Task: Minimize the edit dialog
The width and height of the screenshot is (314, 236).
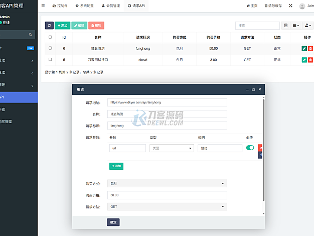Action: (247, 89)
